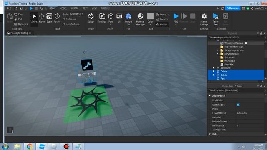Activate the Scale tool
The width and height of the screenshot is (267, 150).
pos(49,18)
